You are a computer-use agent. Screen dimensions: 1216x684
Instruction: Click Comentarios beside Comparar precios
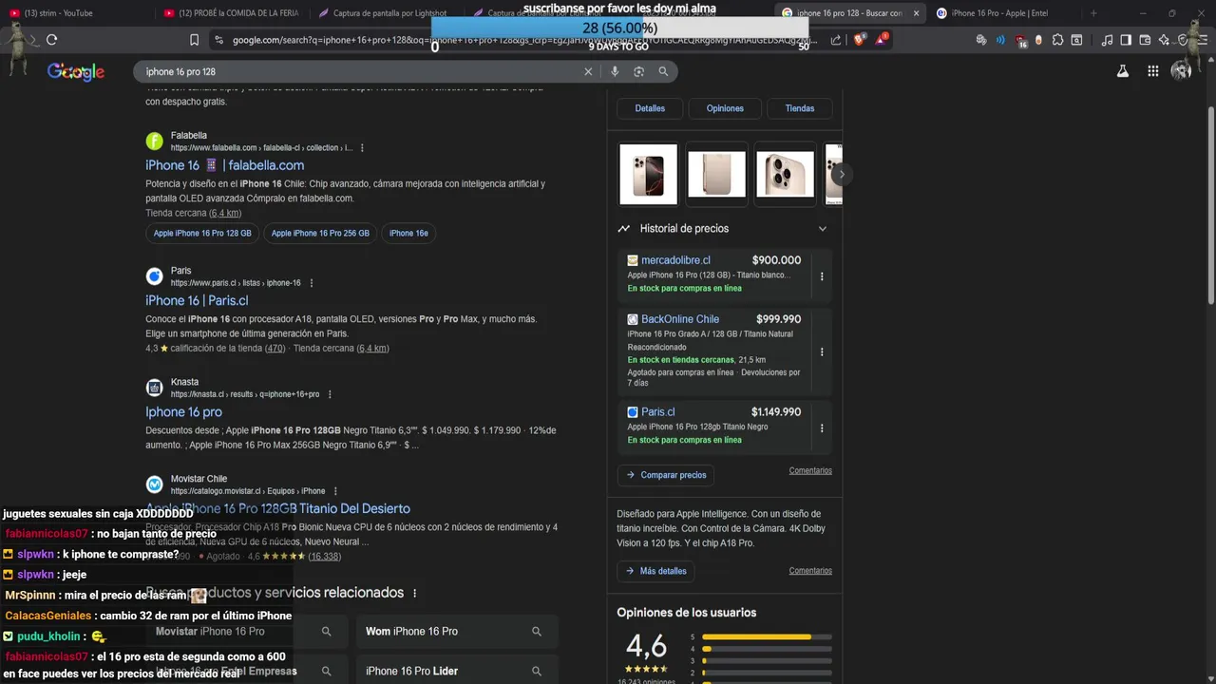(x=810, y=471)
